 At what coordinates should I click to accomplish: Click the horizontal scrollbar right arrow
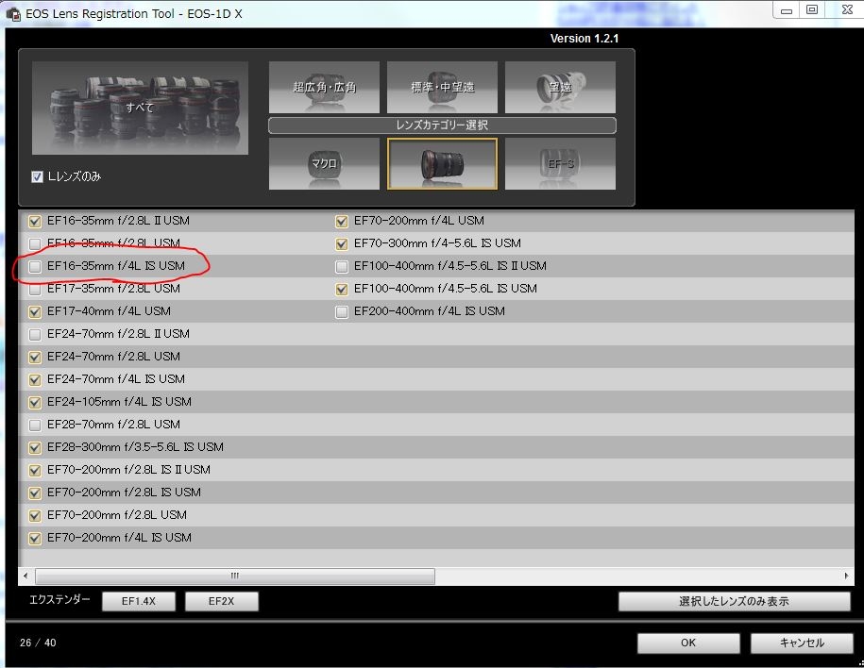(846, 576)
